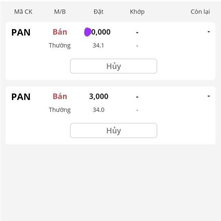Select the 34.0 order price
The width and height of the screenshot is (221, 221).
pos(98,110)
